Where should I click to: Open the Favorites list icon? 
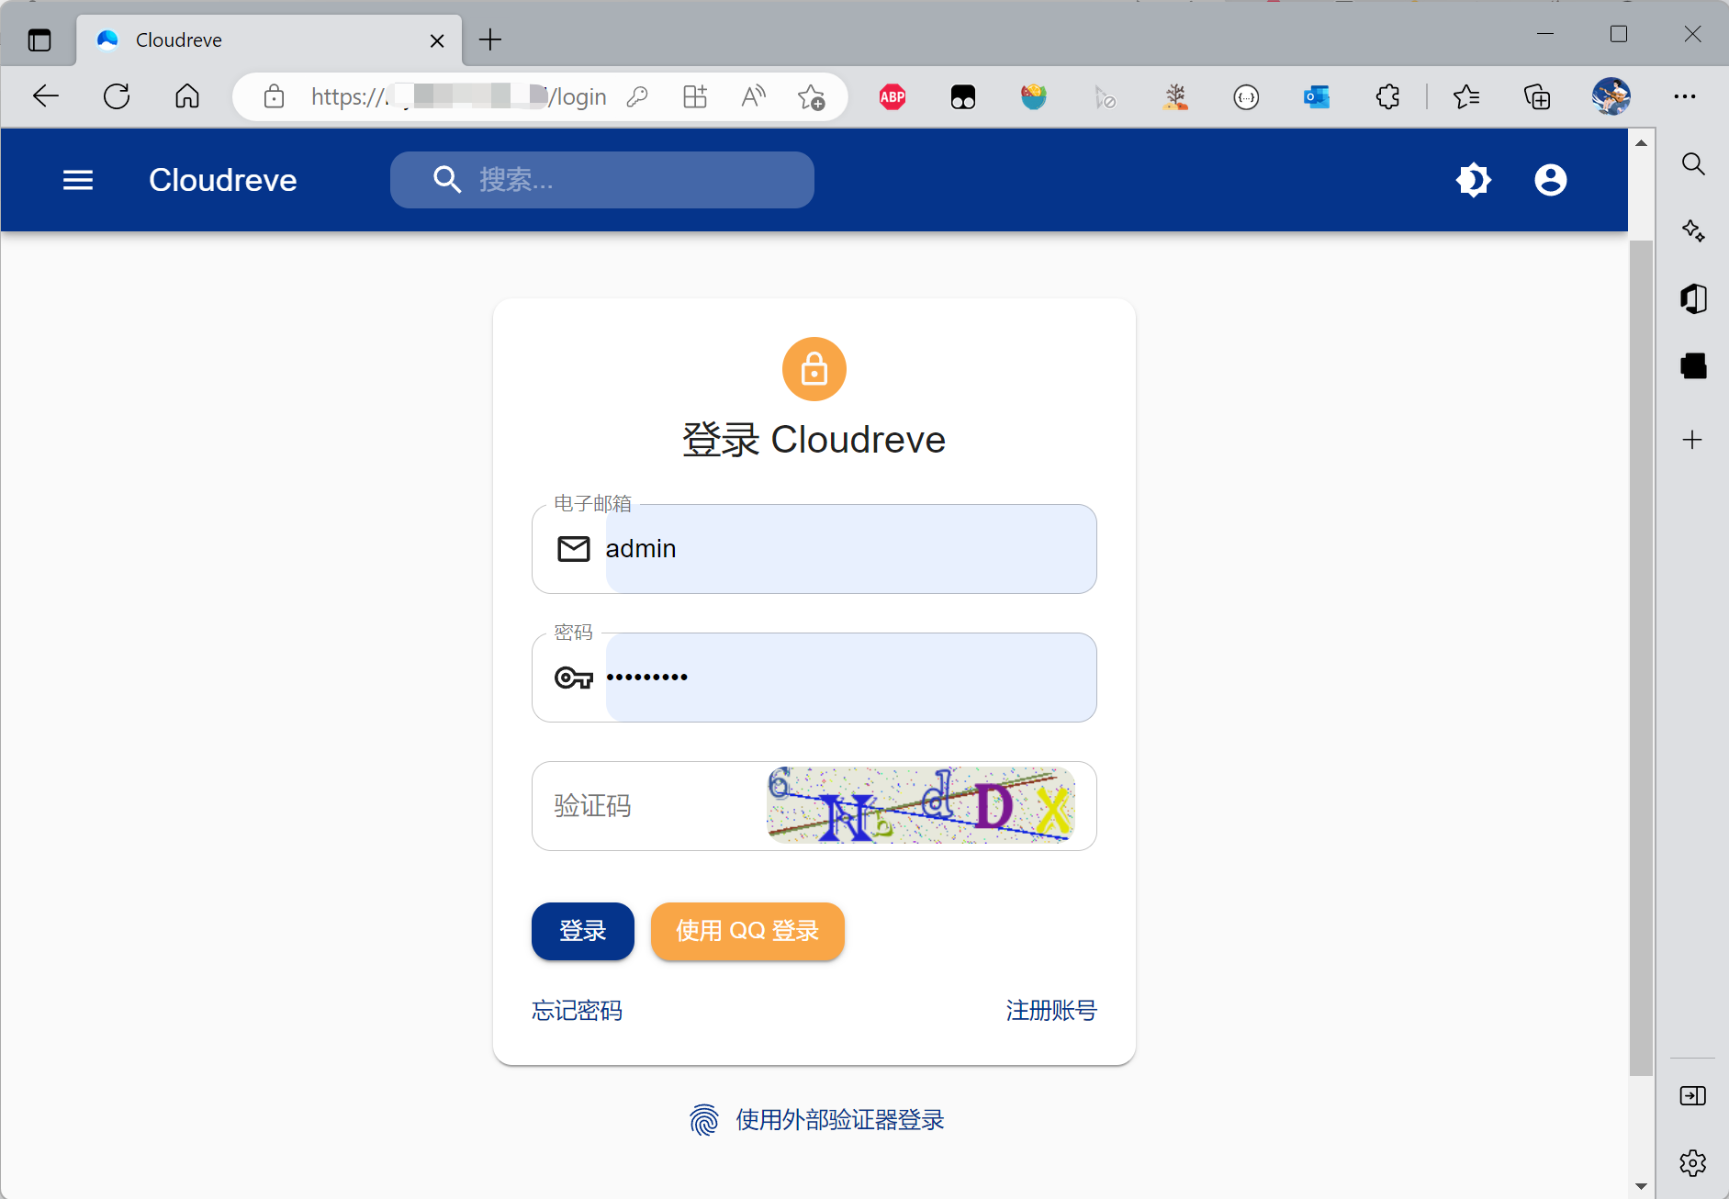pyautogui.click(x=1466, y=96)
